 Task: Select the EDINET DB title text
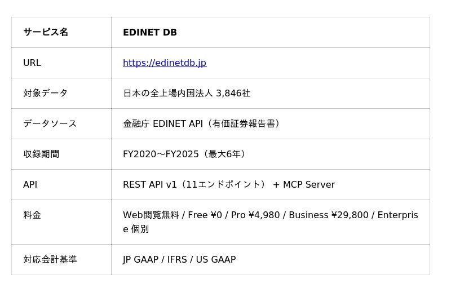tap(150, 33)
